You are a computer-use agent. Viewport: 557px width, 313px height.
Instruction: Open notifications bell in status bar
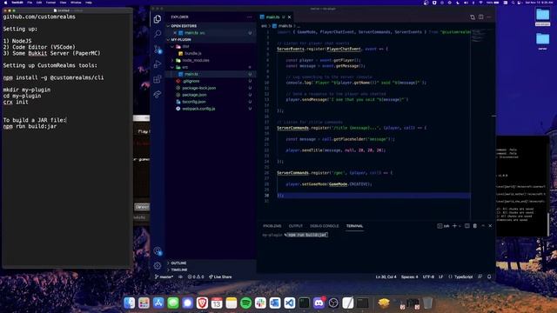[489, 276]
